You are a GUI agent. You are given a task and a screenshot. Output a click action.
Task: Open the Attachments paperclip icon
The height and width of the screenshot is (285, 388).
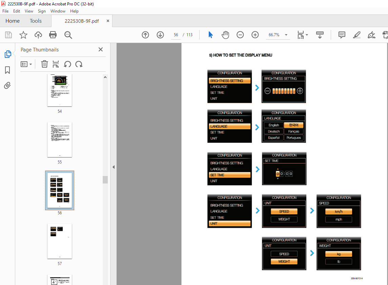(x=7, y=86)
